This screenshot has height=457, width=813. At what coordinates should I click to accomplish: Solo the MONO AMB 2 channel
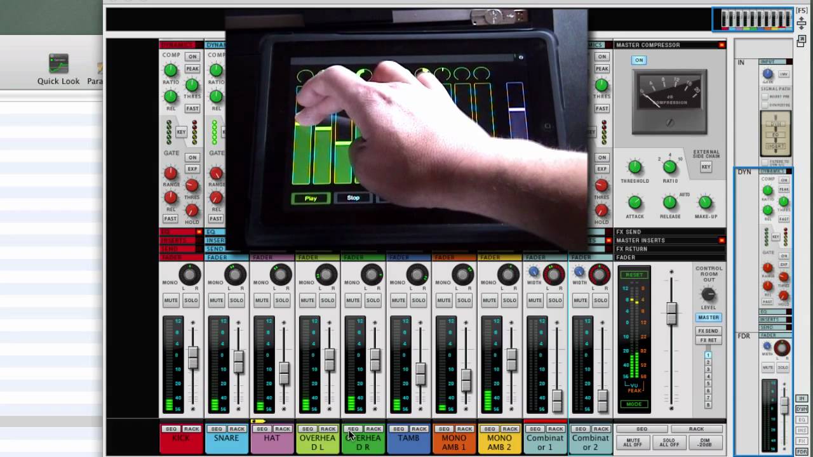pos(509,300)
